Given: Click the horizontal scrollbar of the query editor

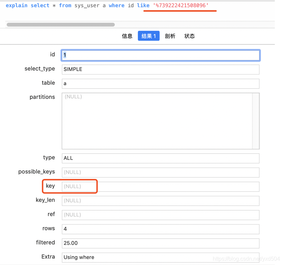Looking at the screenshot, I should [61, 25].
